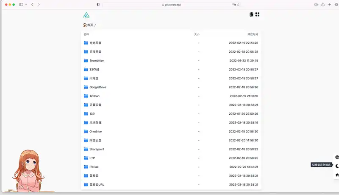Click folder icon beside Sharepoint
Screen dimensions: 339x195
(x=86, y=149)
